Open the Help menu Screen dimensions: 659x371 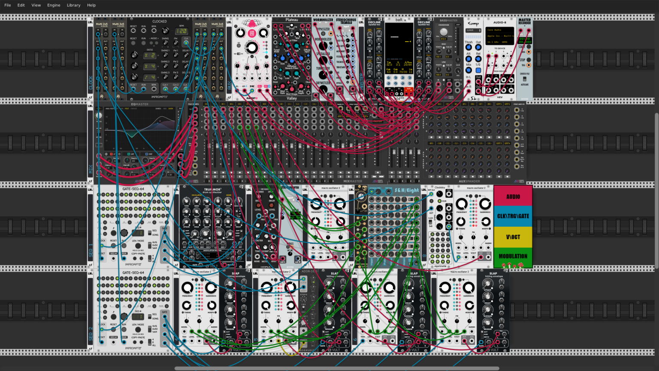[91, 5]
